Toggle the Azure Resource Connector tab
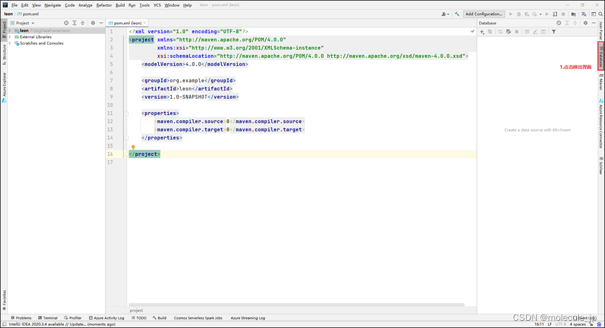 [x=601, y=124]
